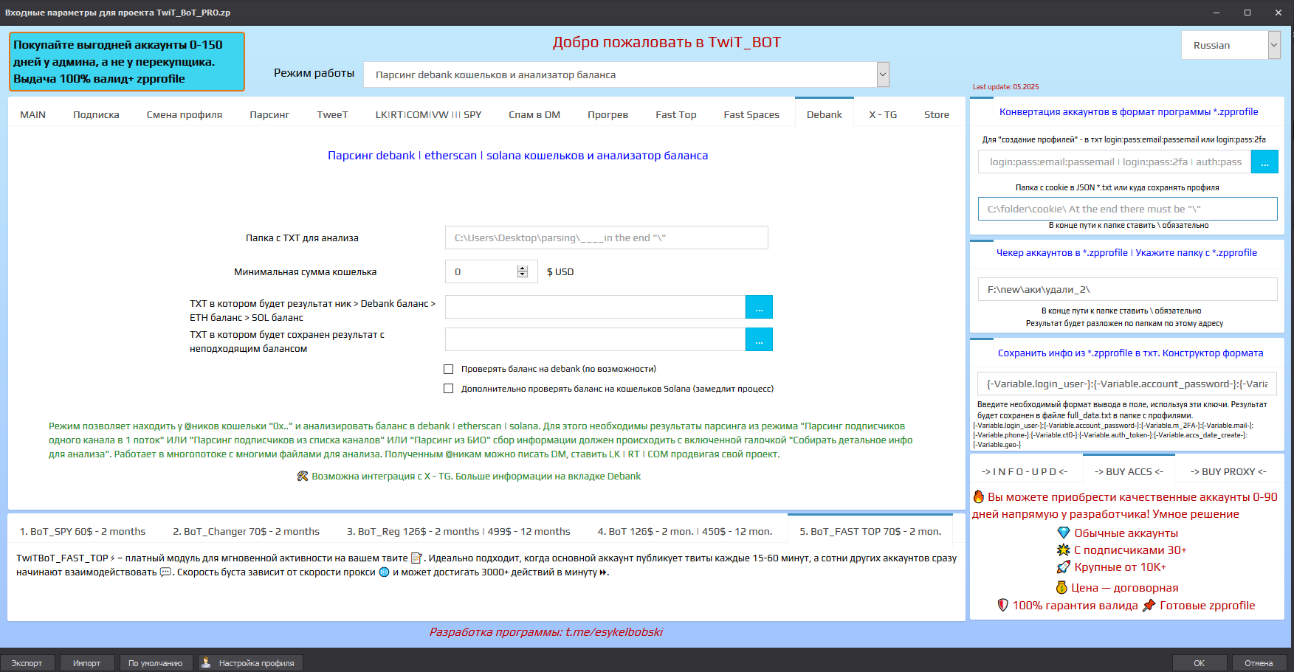The image size is (1294, 672).
Task: Switch to the X - TG tab
Action: coord(883,114)
